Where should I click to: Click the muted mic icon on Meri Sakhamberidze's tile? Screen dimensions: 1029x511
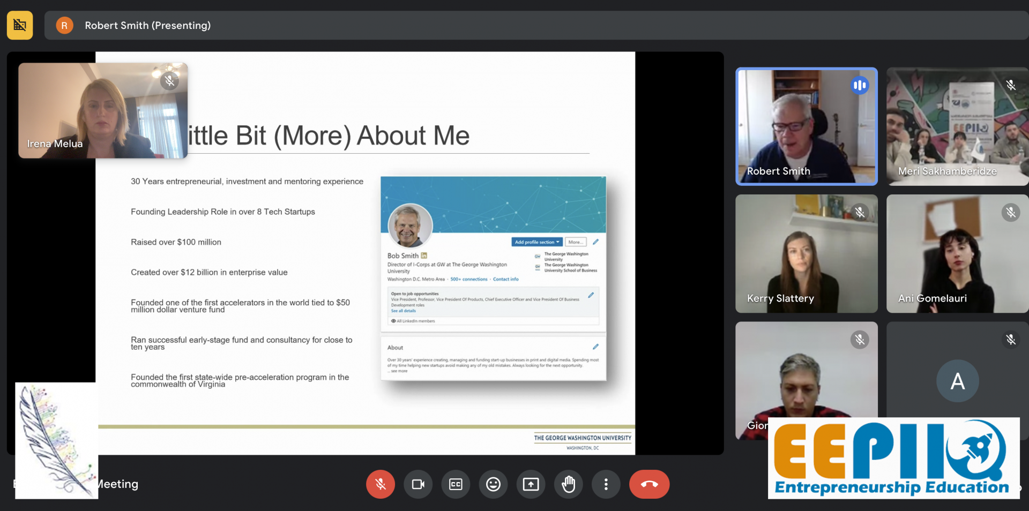coord(1011,85)
